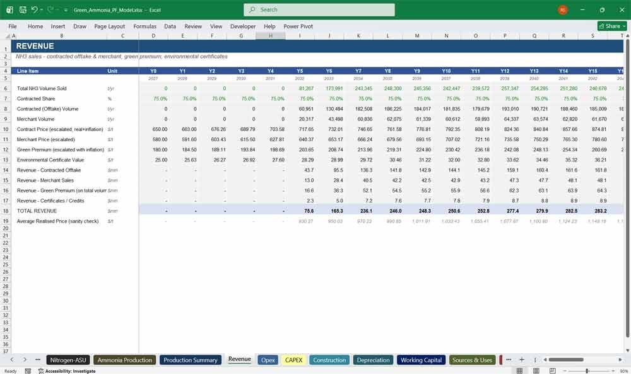This screenshot has height=374, width=631.
Task: Open the Power Pivot ribbon tab
Action: 298,26
